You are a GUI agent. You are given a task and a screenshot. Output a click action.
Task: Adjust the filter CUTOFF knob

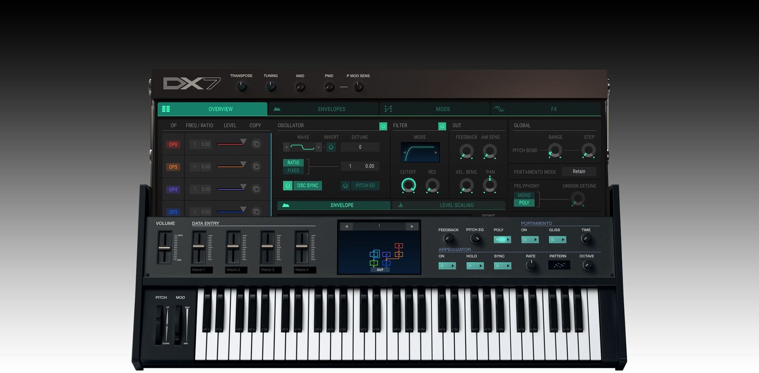pos(408,185)
